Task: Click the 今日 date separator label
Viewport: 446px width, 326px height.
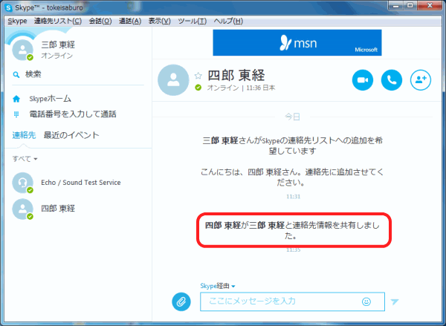Action: click(x=293, y=117)
